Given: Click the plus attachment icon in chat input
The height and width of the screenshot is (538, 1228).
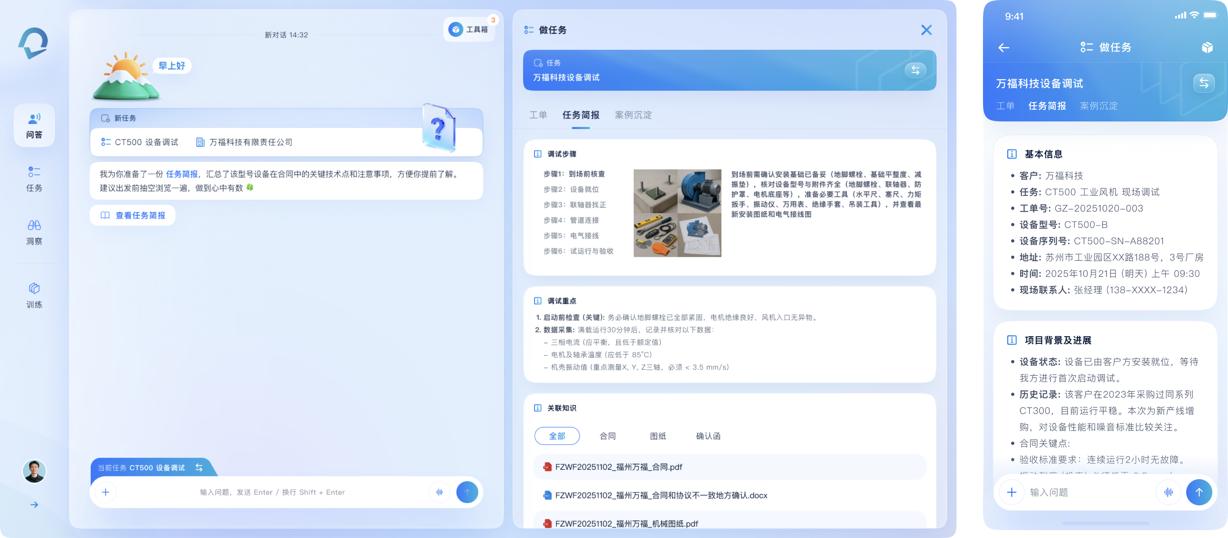Looking at the screenshot, I should [106, 492].
